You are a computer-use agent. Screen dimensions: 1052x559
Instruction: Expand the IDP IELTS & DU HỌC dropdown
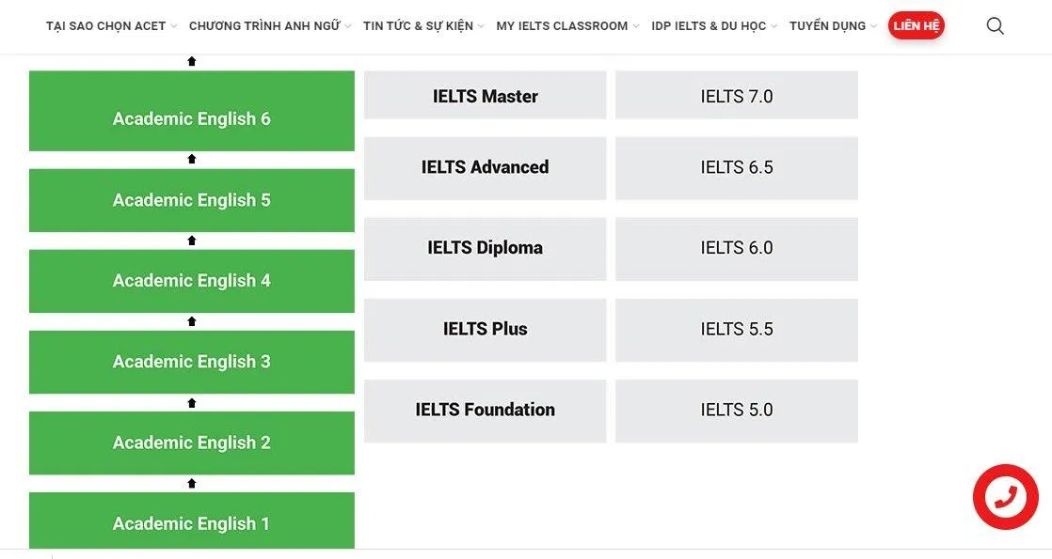click(x=773, y=26)
